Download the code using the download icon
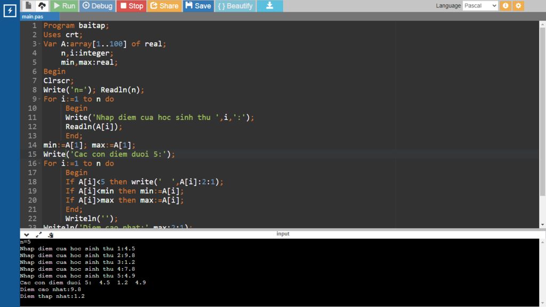Screen dimensions: 546x307 click(x=270, y=5)
